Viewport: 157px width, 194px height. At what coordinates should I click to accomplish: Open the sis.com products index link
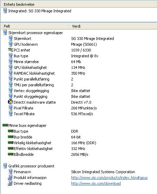click(x=109, y=178)
